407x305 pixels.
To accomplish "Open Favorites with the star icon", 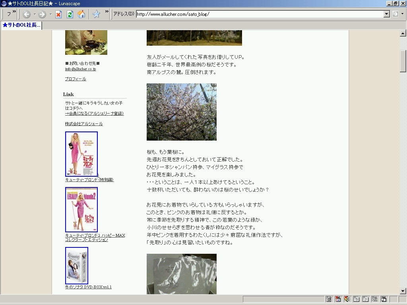I will [x=96, y=15].
